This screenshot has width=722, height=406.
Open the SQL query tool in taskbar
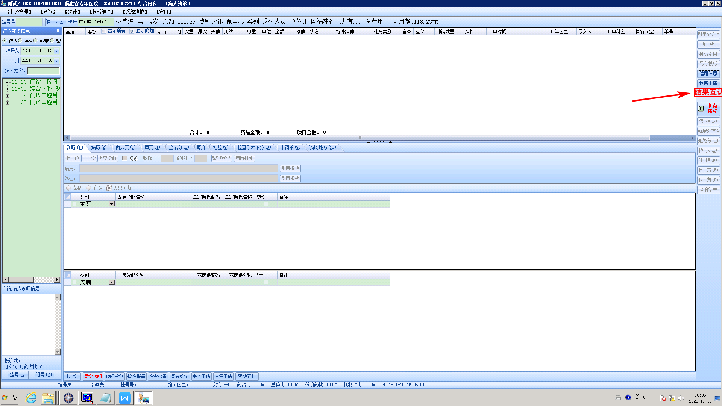pyautogui.click(x=87, y=398)
